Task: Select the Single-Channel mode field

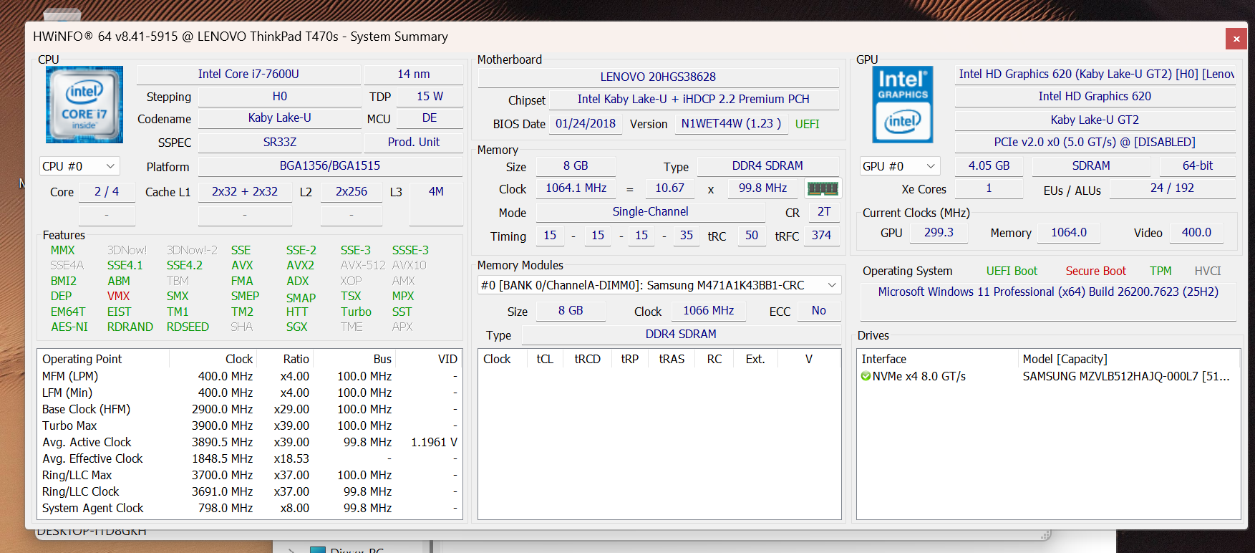Action: pos(651,212)
